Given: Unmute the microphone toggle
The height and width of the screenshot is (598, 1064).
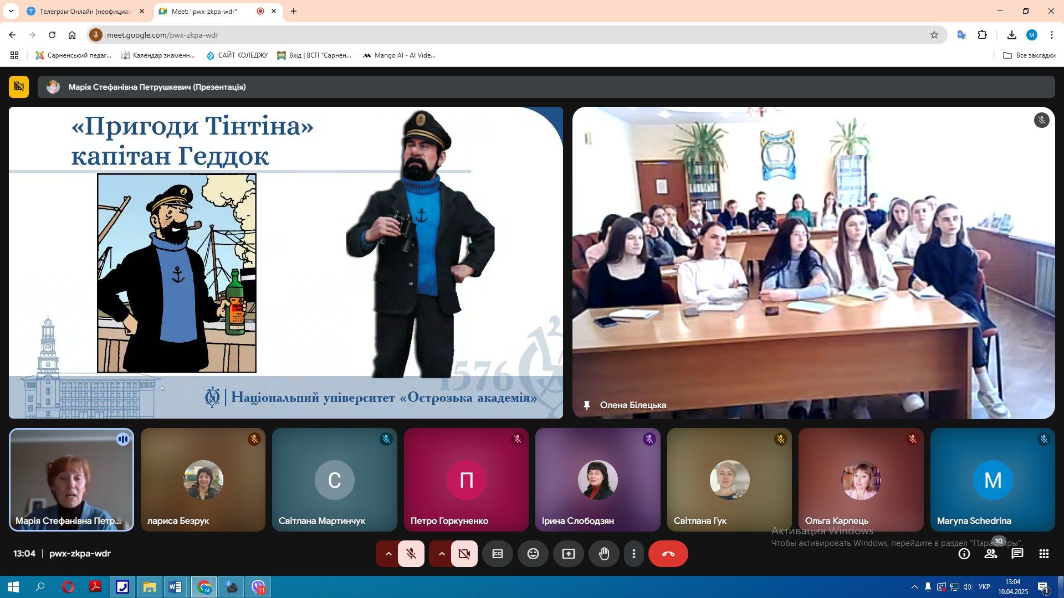Looking at the screenshot, I should 411,554.
